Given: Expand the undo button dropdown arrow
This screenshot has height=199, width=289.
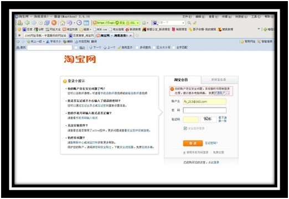Looking at the screenshot, I should 74,23.
